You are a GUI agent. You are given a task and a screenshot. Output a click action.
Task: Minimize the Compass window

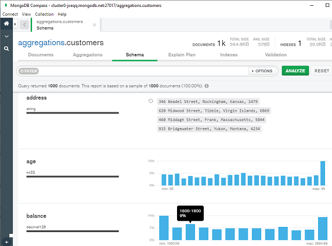point(312,5)
